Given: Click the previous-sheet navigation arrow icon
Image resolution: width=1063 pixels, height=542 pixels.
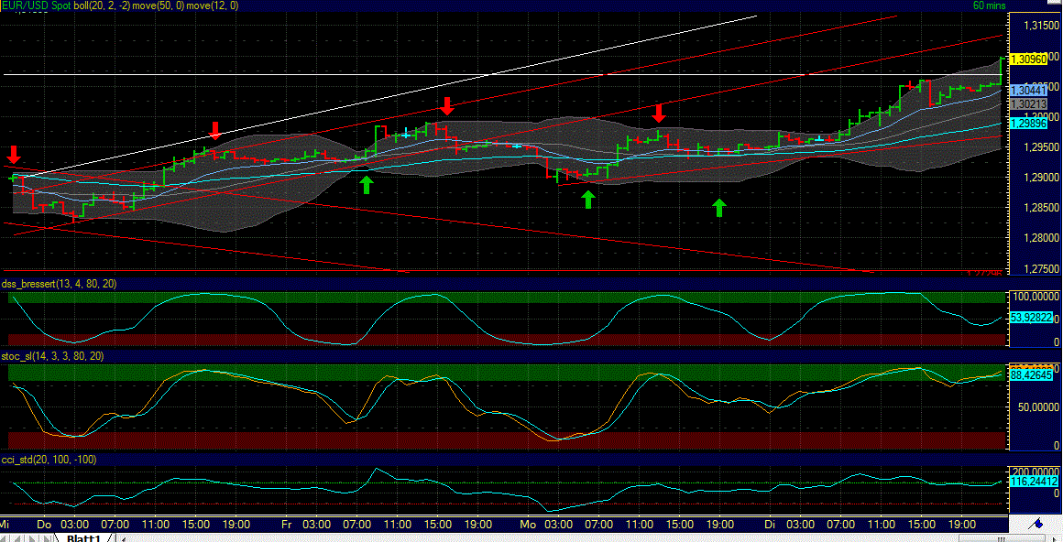Looking at the screenshot, I should click(18, 537).
